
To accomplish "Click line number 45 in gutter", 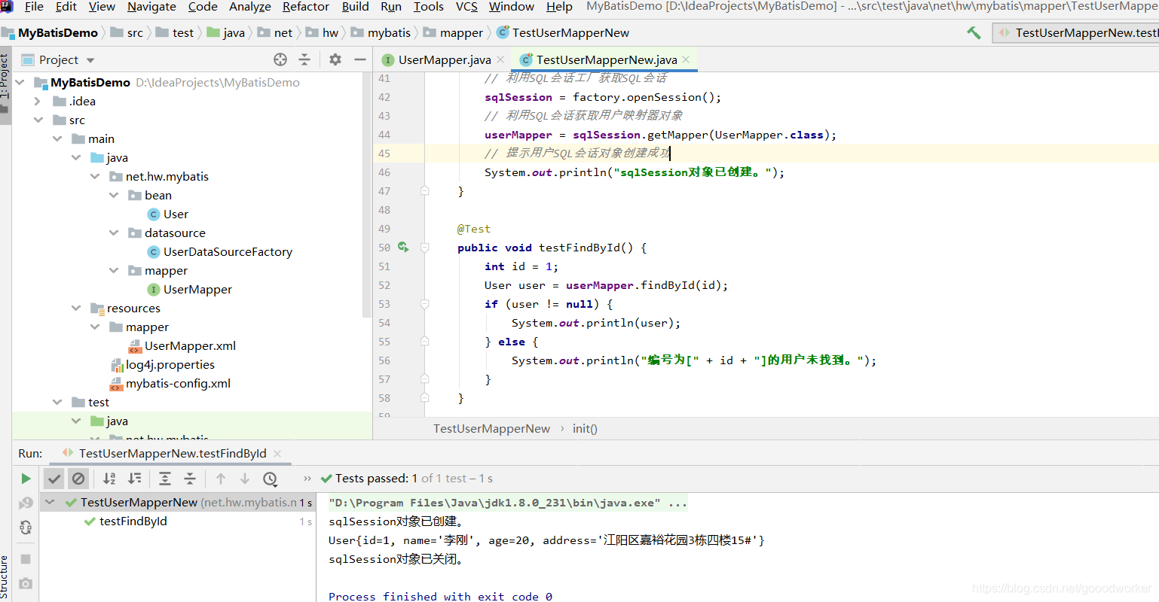I will (384, 154).
